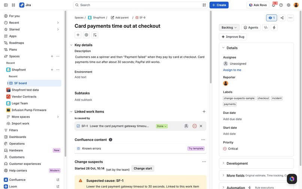302x189 pixels.
Task: Open the Rovo chat floating button
Action: [292, 179]
